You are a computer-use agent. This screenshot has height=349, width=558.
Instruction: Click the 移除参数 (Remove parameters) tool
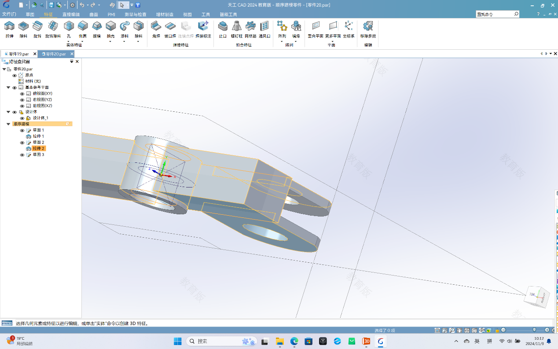pyautogui.click(x=368, y=29)
